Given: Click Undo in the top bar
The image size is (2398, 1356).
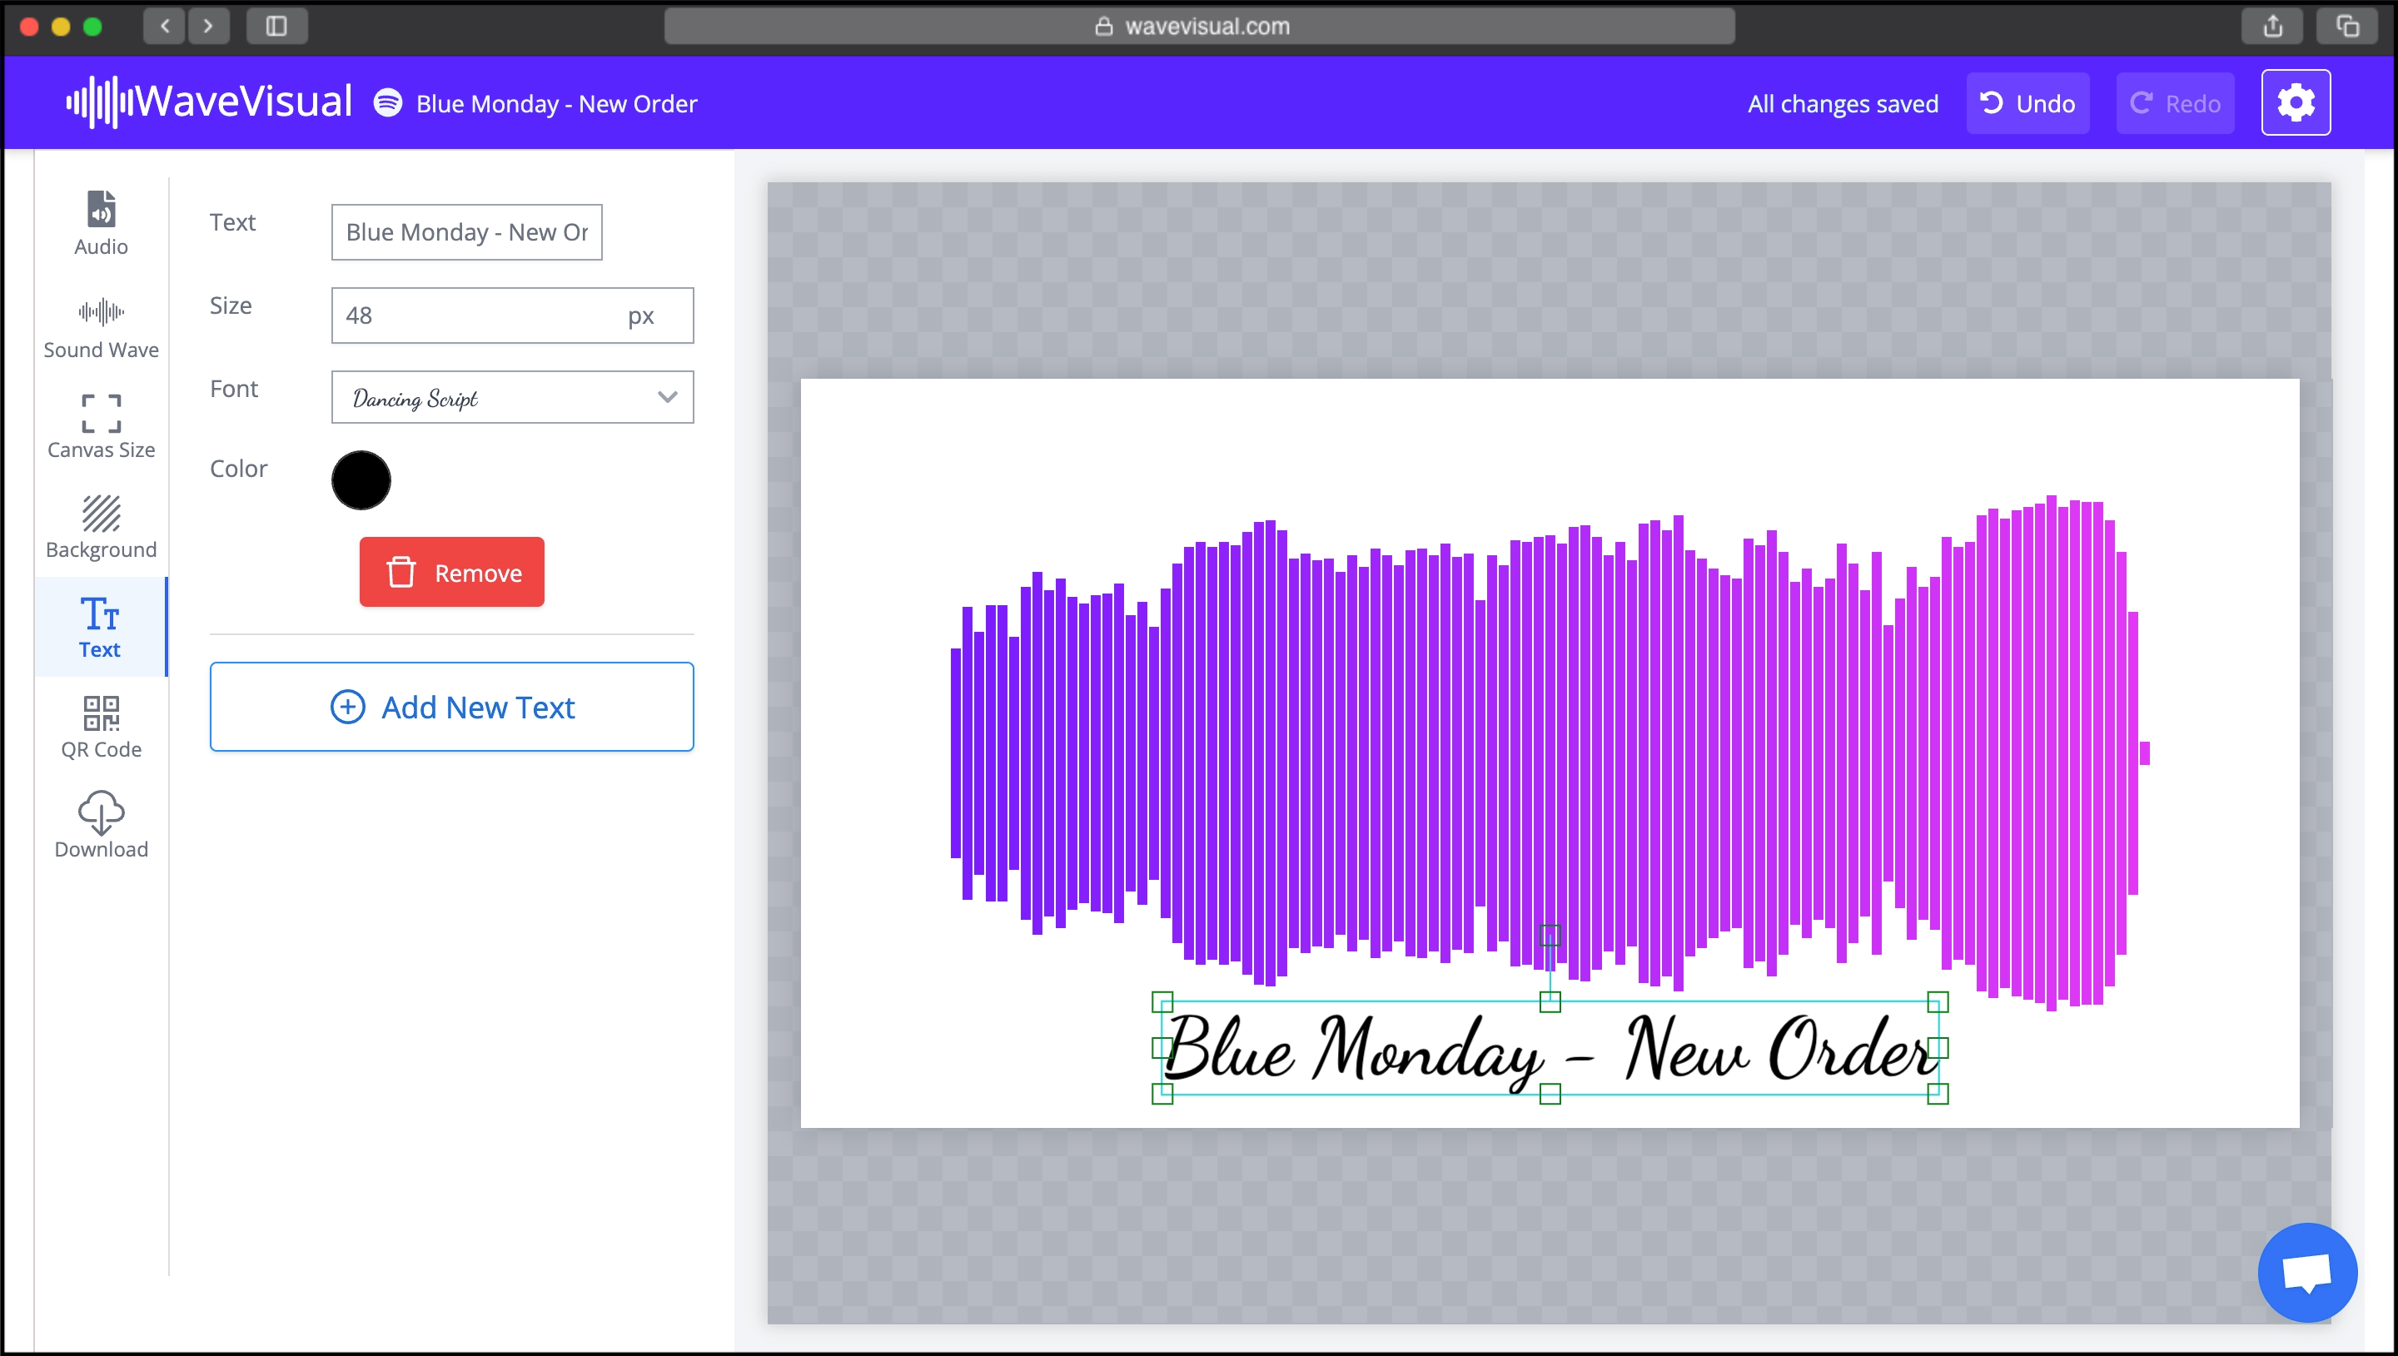Looking at the screenshot, I should 2027,102.
